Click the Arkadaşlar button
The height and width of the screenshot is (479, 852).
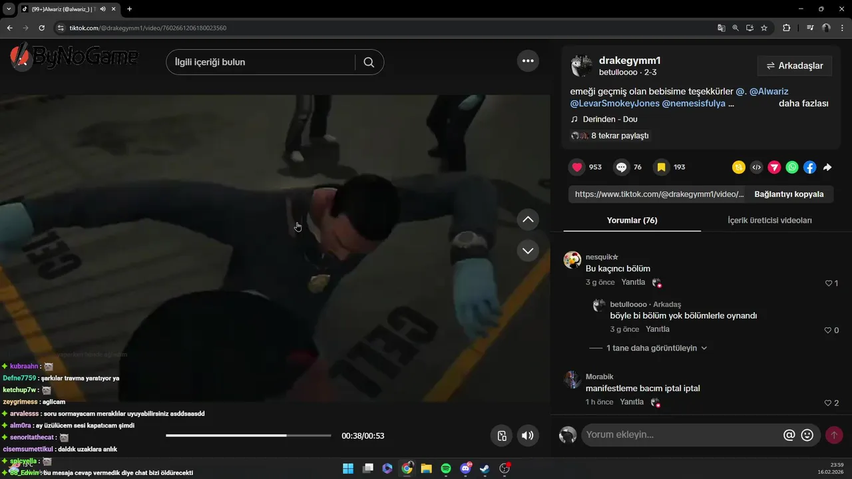point(795,66)
